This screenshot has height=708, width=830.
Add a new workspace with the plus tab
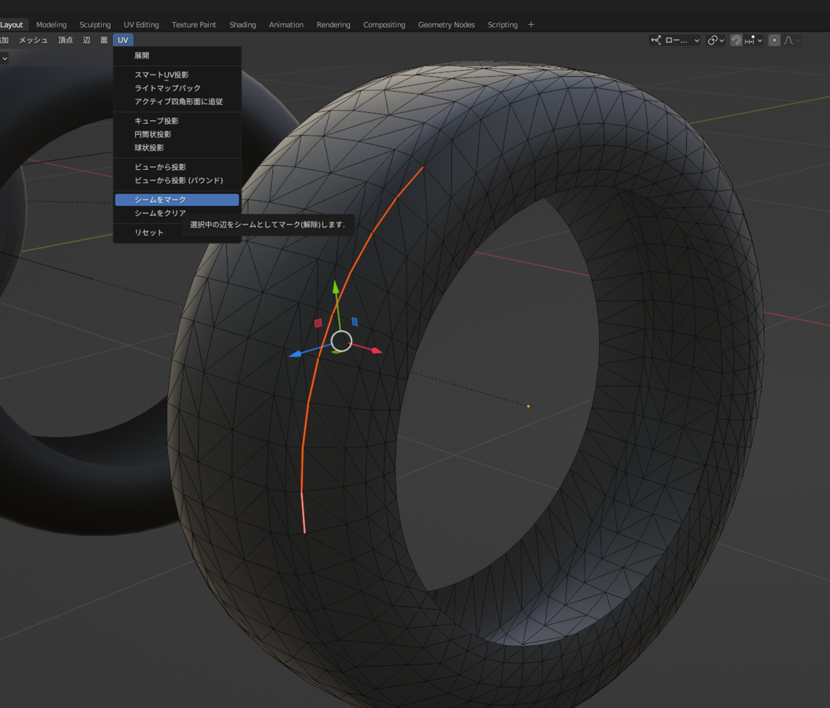[x=531, y=24]
